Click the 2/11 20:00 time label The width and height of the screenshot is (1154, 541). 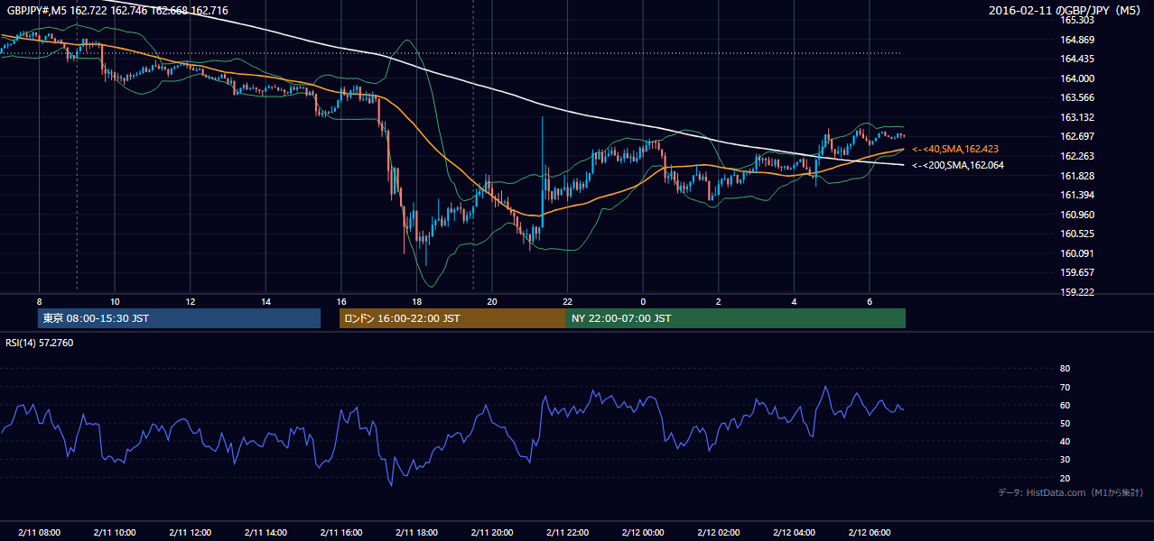492,532
